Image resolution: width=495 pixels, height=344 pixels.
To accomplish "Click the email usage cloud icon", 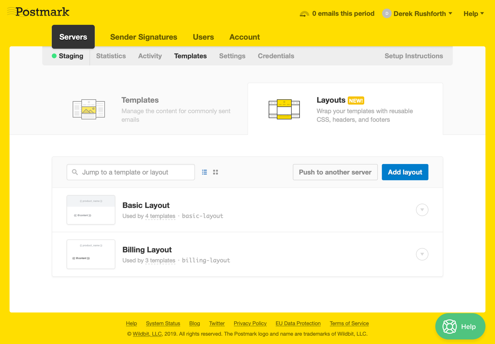I will 304,13.
